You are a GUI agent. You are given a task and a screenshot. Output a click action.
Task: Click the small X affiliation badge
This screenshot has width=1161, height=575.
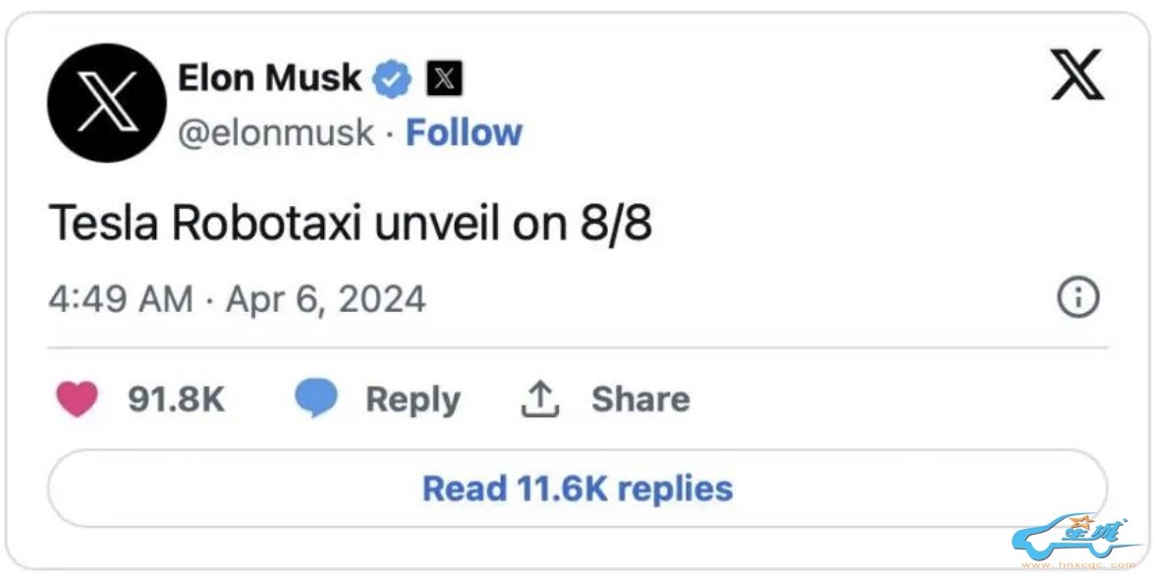click(x=444, y=78)
